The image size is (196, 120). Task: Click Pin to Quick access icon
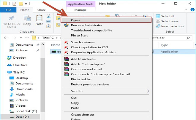pos(11,18)
